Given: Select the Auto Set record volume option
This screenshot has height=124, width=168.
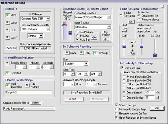Looking at the screenshot, I should coord(77,39).
